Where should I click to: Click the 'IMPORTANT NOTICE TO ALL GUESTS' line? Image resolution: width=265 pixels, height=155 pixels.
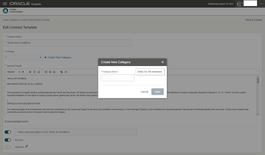click(x=25, y=84)
